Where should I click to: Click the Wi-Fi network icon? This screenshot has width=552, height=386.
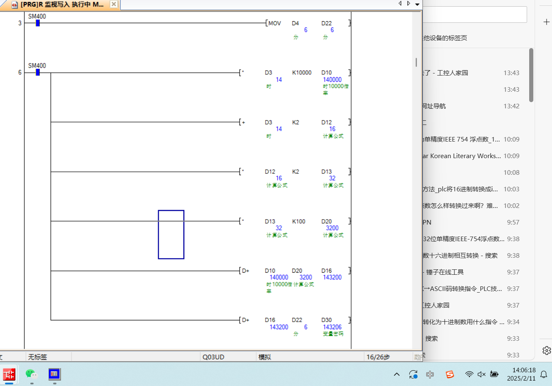pyautogui.click(x=469, y=374)
